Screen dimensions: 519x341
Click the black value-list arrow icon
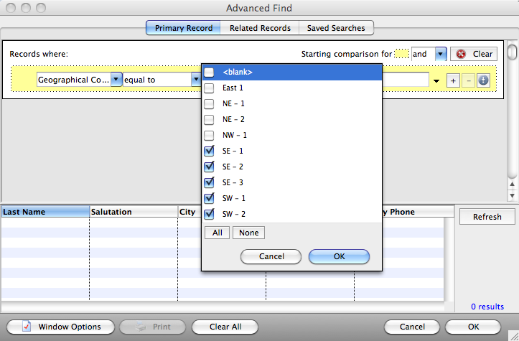click(436, 81)
